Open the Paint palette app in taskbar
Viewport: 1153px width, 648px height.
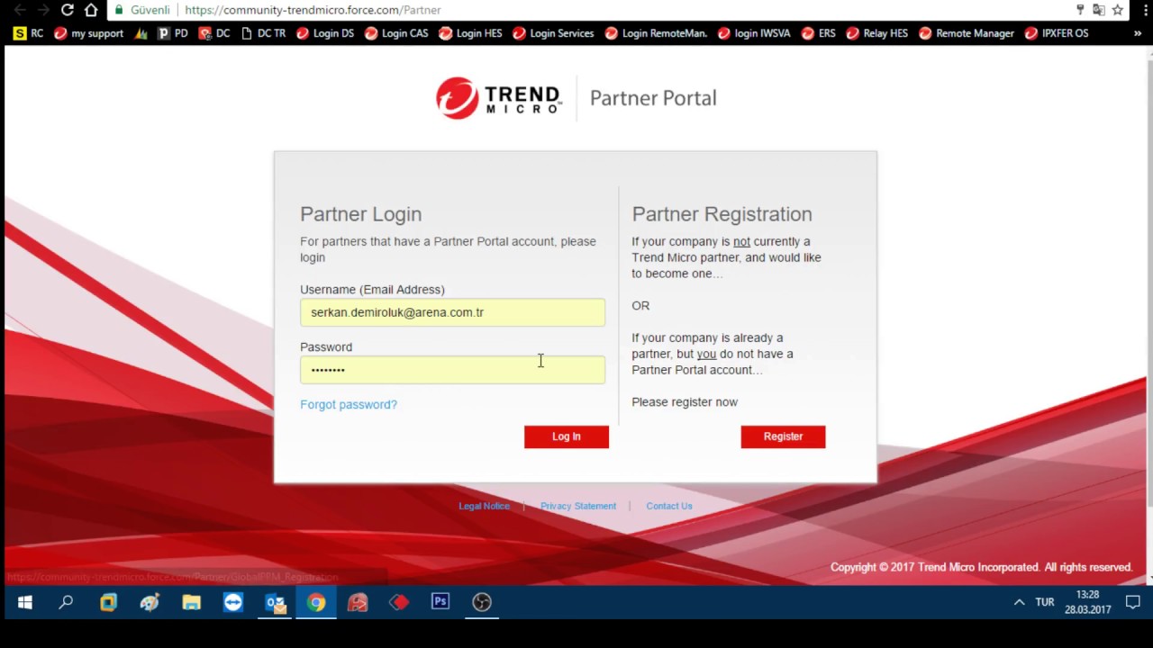pos(150,602)
